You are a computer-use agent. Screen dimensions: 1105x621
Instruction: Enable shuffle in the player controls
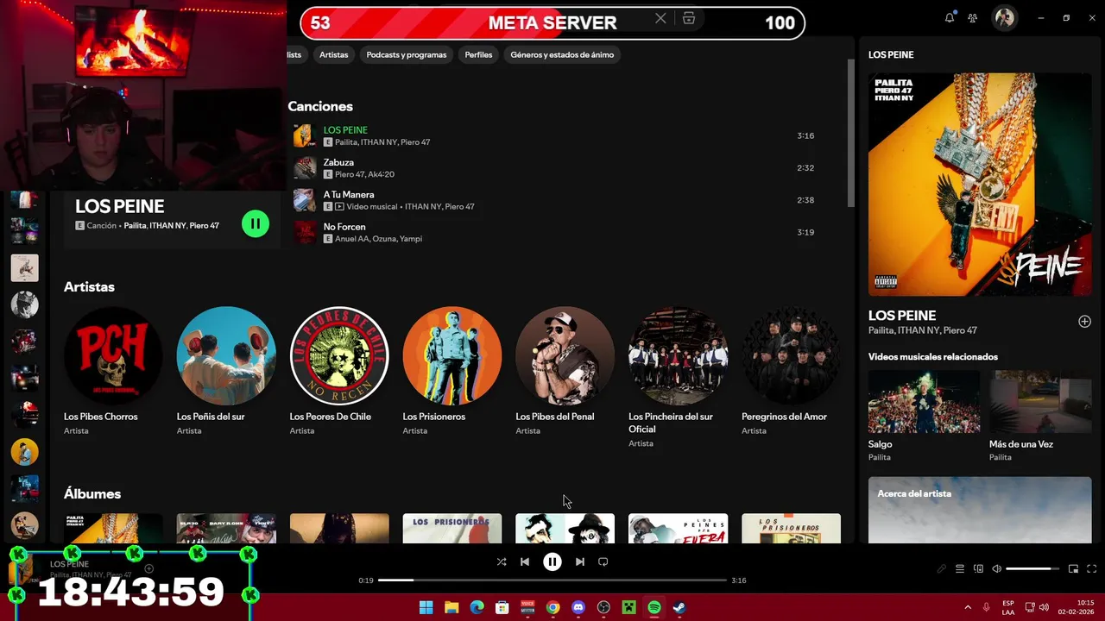502,561
